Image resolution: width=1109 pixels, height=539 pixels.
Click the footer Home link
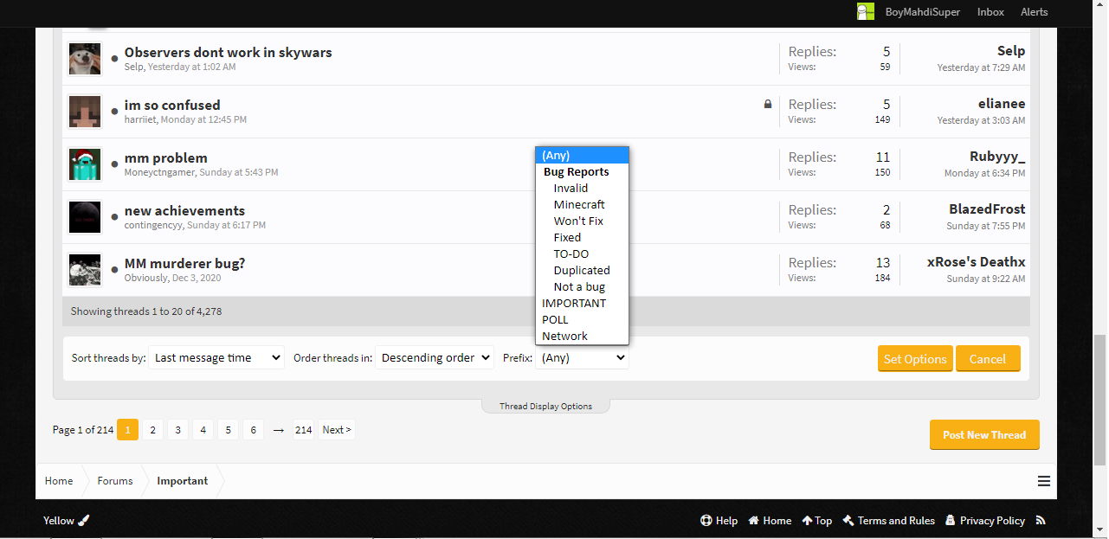point(770,520)
